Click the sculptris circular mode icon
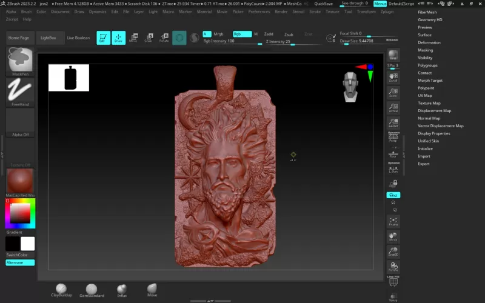Viewport: 485px width, 303px height. [179, 38]
